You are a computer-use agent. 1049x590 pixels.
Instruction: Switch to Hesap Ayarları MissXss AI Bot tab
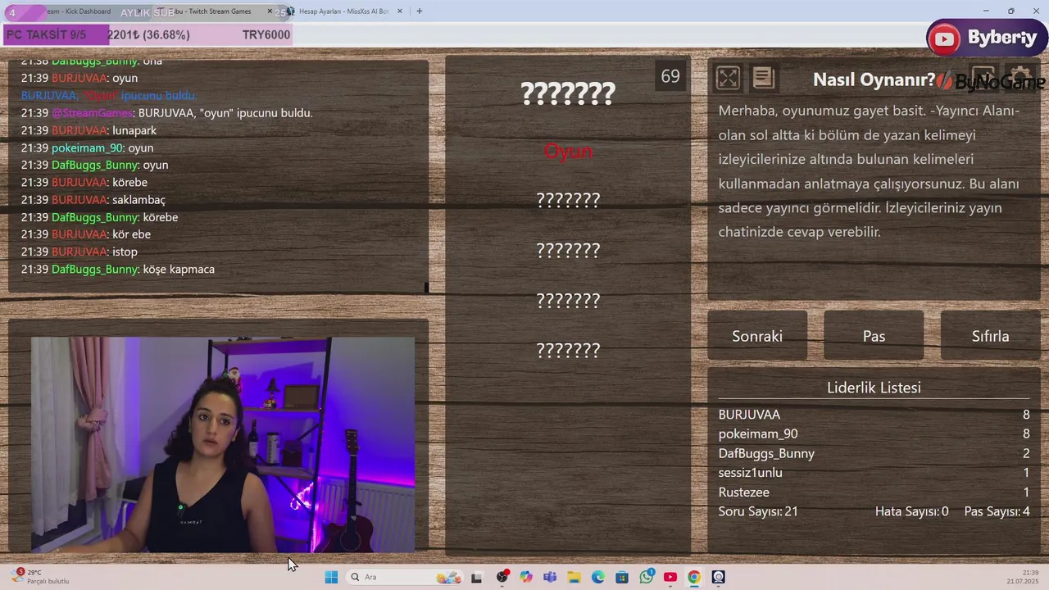click(x=344, y=11)
